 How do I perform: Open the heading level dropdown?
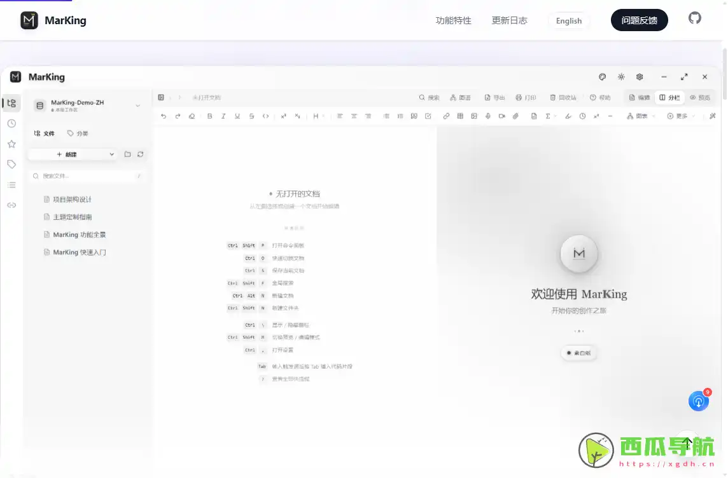point(318,116)
